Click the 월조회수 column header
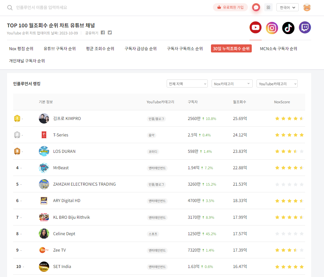Viewport: 324px width, 277px height. [240, 102]
